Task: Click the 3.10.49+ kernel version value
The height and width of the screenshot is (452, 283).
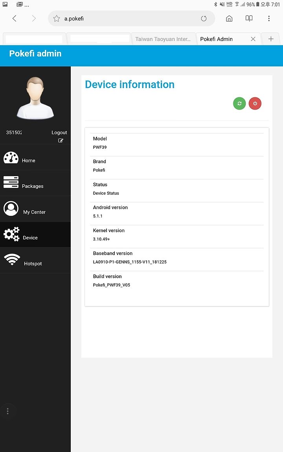Action: (x=101, y=239)
